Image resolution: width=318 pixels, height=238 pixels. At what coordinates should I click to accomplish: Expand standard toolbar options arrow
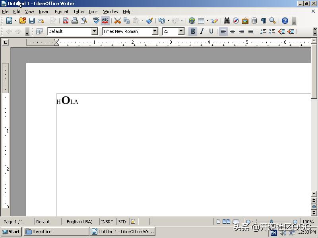coord(294,21)
